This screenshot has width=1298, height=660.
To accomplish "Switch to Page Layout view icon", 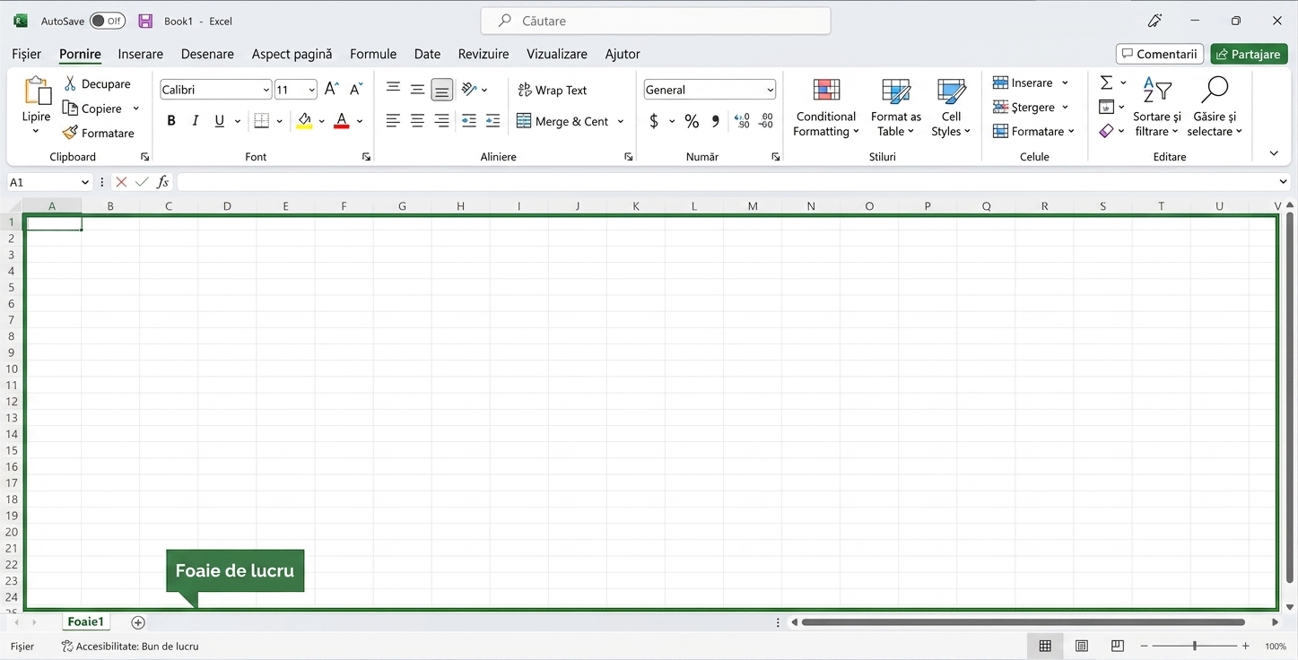I will (1082, 646).
